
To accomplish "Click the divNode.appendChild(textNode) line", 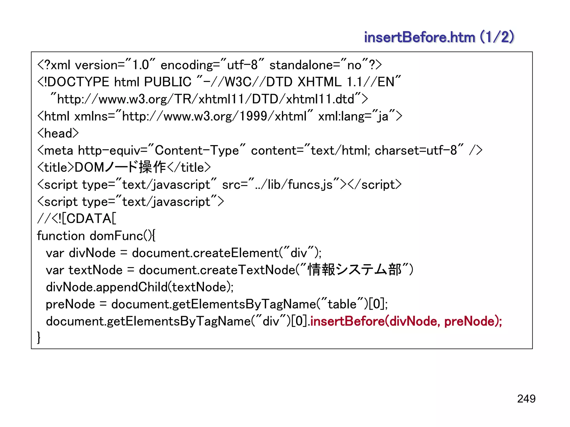I will point(140,287).
